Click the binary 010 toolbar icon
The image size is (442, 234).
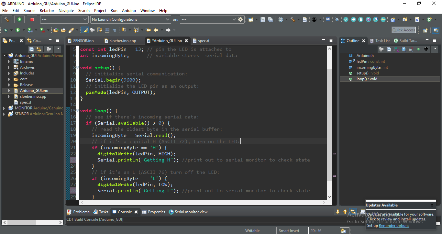[305, 19]
